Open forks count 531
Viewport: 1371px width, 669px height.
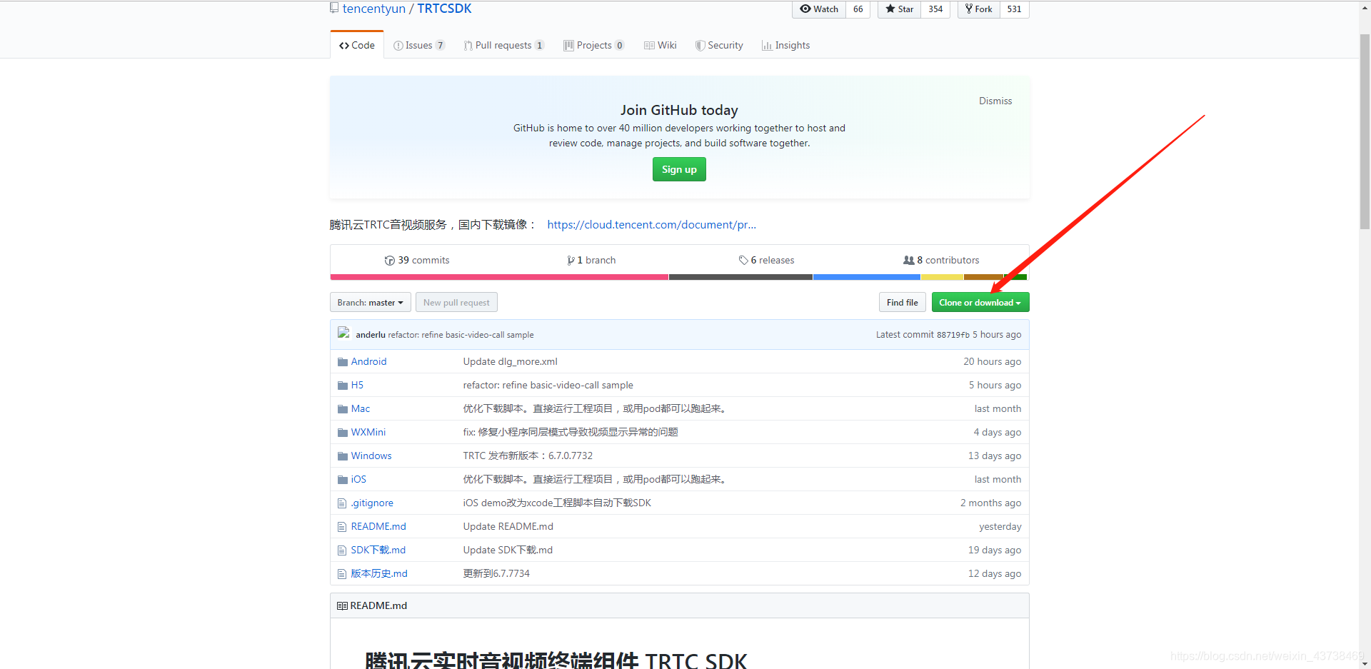pyautogui.click(x=1014, y=9)
